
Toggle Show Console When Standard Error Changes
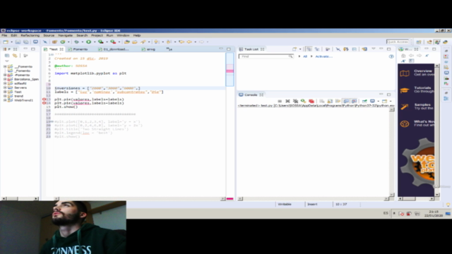pos(354,101)
